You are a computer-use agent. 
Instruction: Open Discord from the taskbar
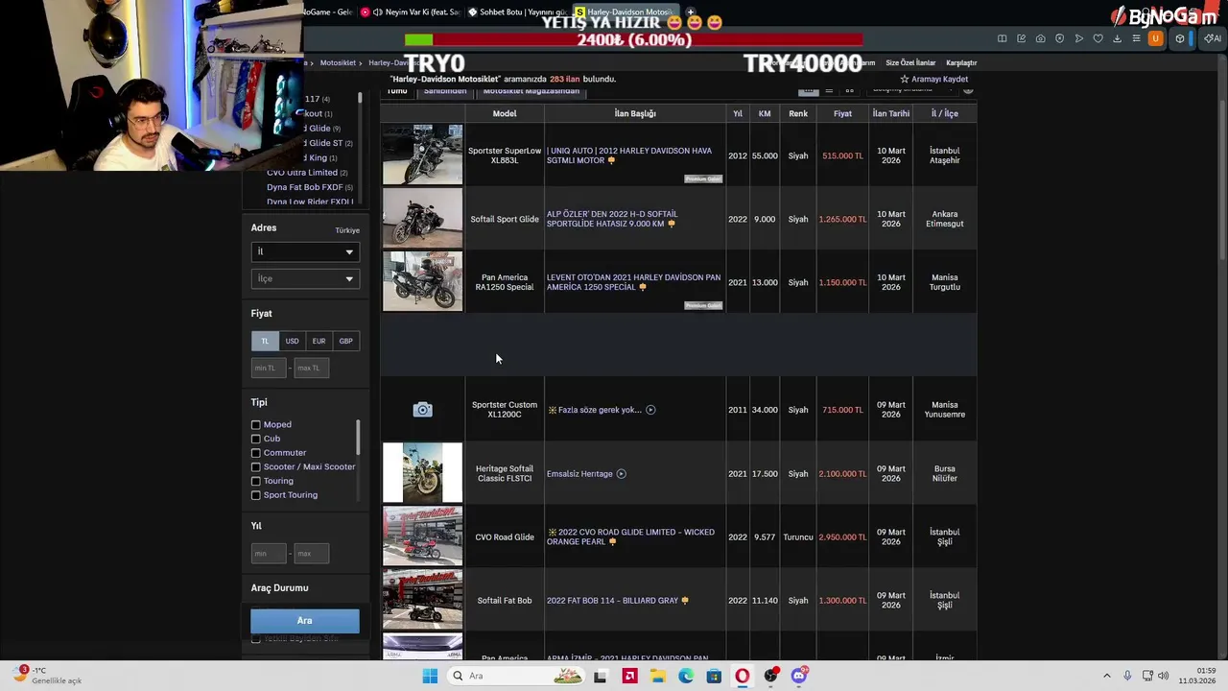[x=799, y=676]
